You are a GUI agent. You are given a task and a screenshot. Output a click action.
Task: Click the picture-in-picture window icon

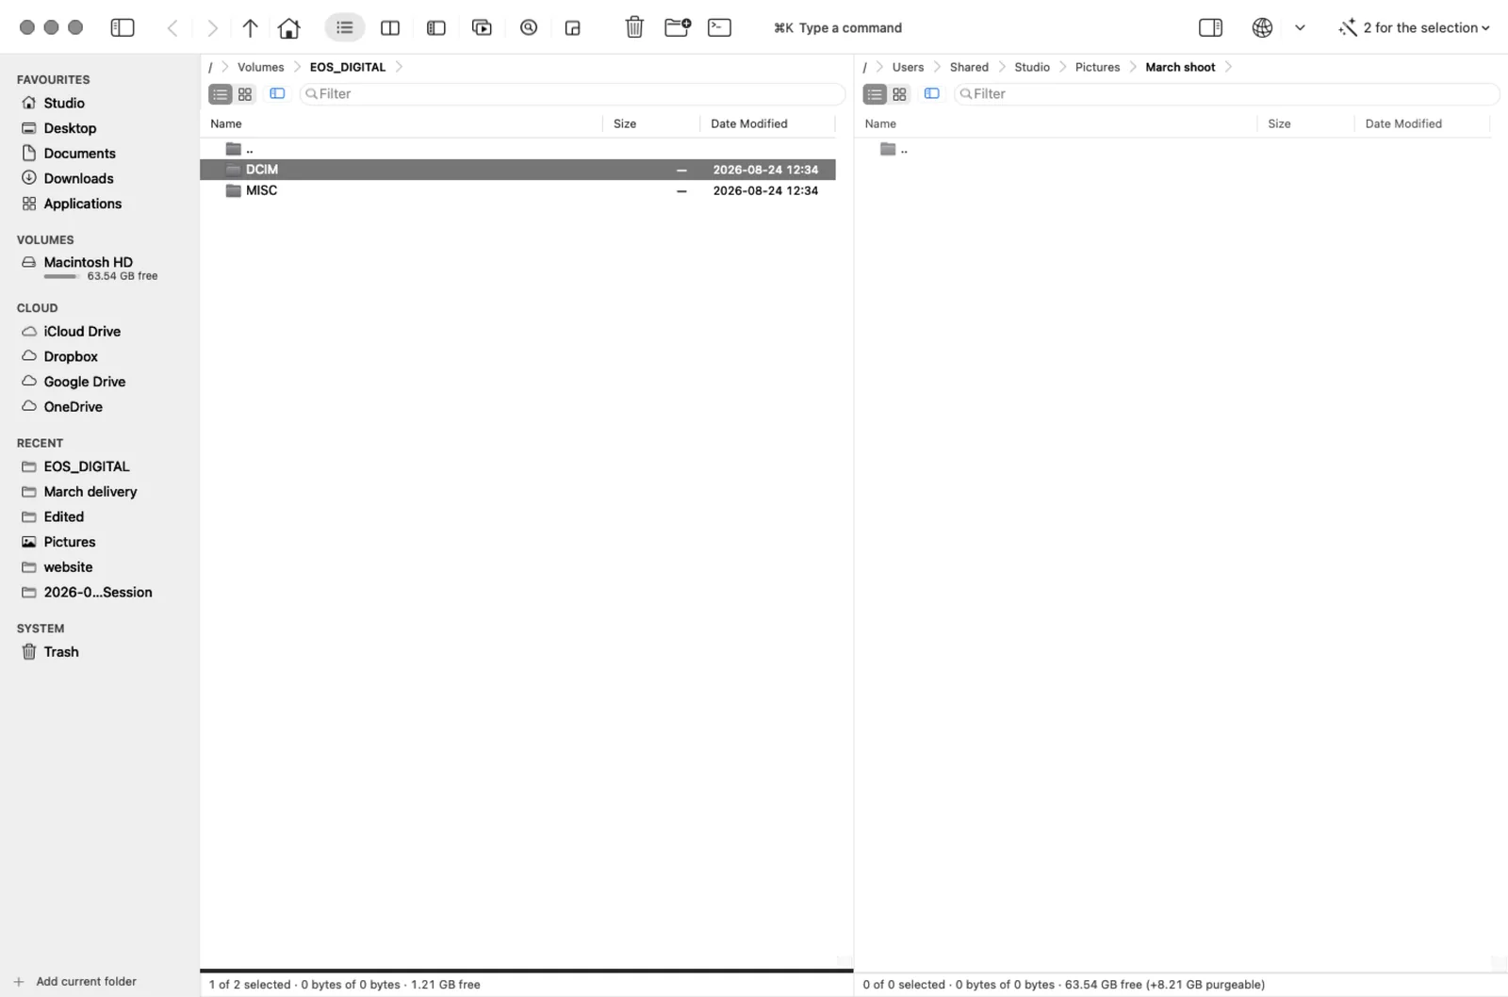573,28
